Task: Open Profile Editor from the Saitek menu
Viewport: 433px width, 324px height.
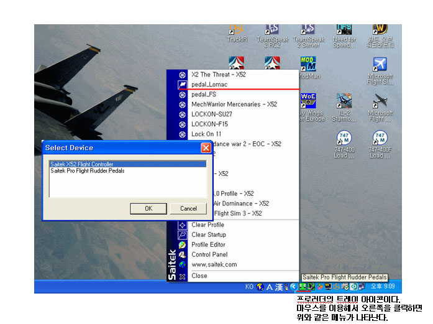Action: click(244, 244)
